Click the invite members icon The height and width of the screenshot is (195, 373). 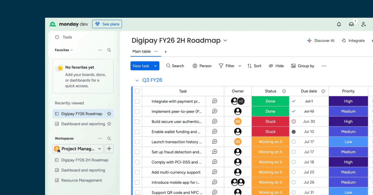click(364, 24)
